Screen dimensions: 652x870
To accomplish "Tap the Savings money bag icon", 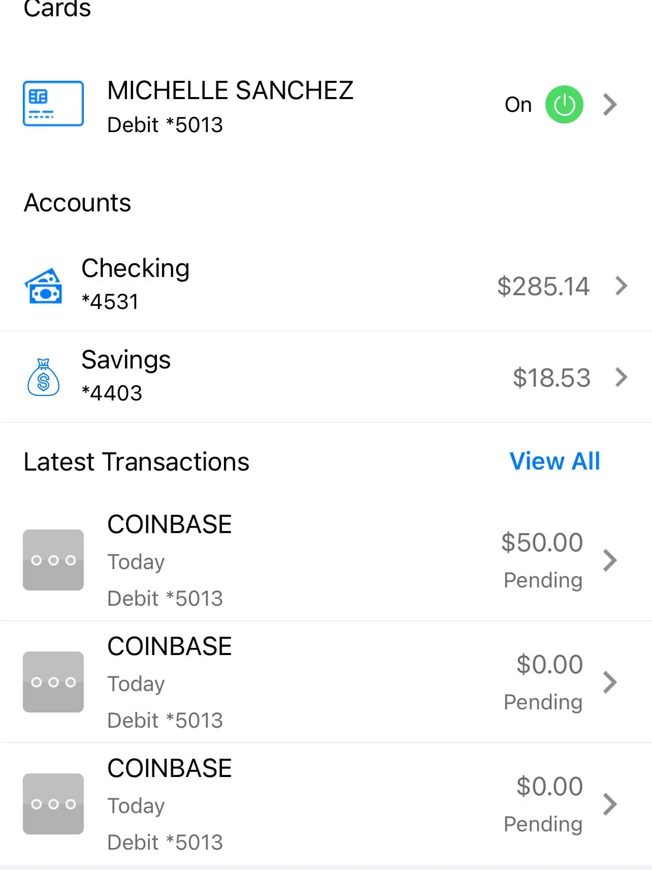I will coord(44,377).
